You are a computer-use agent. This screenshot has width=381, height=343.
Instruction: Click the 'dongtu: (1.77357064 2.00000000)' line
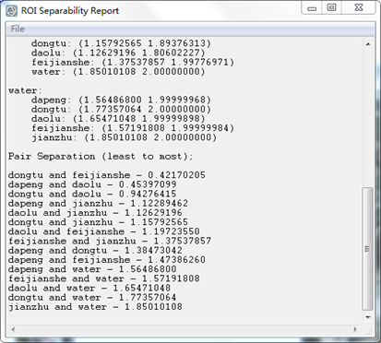pos(121,110)
